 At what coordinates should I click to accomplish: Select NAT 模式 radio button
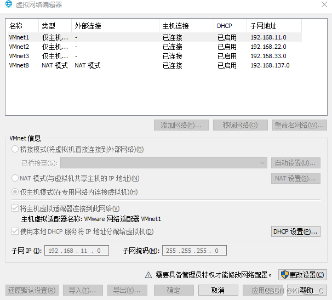[x=15, y=178]
